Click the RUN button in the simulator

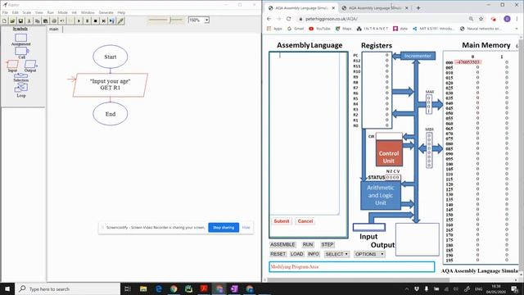tap(308, 244)
